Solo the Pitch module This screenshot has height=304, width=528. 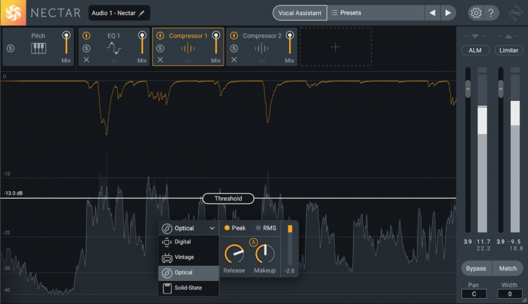coord(11,48)
